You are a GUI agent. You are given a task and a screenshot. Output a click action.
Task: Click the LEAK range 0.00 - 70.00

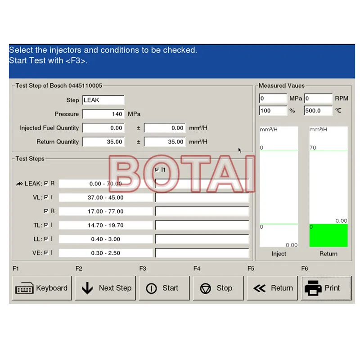pyautogui.click(x=106, y=184)
